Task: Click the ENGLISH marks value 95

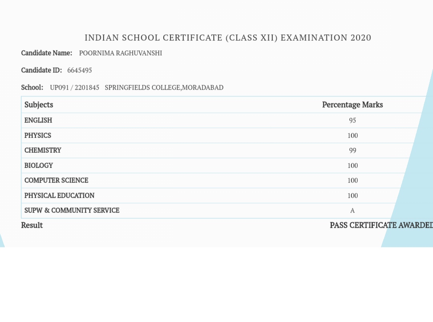Action: 352,120
